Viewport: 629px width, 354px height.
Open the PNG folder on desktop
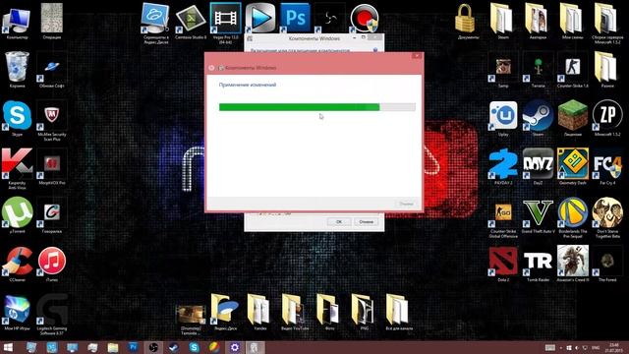(x=364, y=312)
